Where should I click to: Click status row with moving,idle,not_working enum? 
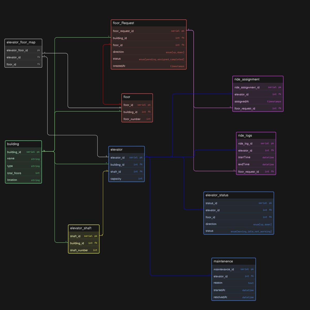coord(239,231)
